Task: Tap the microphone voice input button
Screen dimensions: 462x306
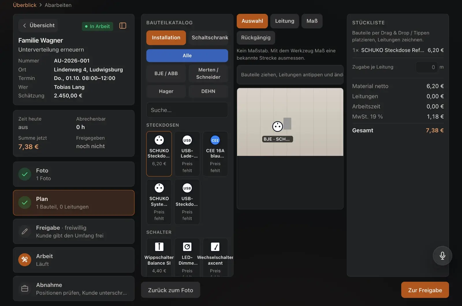Action: [x=442, y=256]
